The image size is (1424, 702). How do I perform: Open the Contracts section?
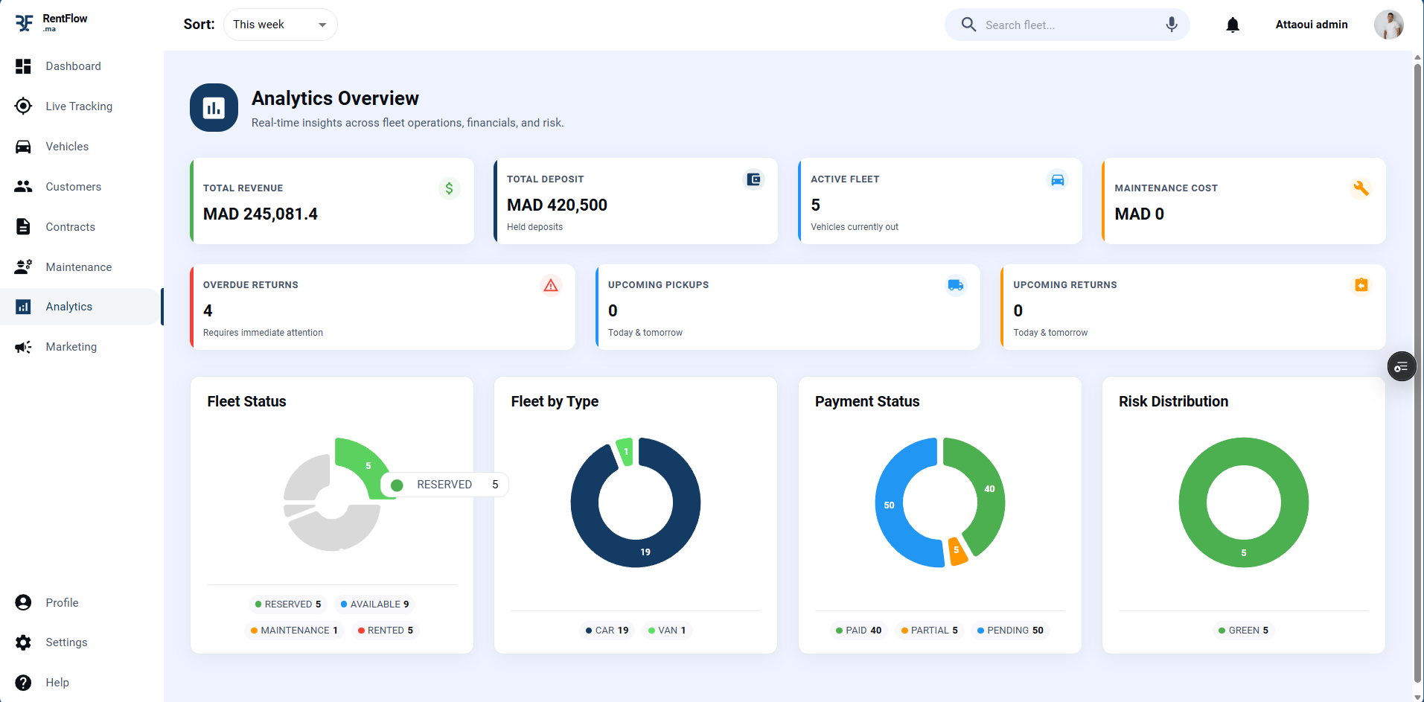pyautogui.click(x=70, y=227)
